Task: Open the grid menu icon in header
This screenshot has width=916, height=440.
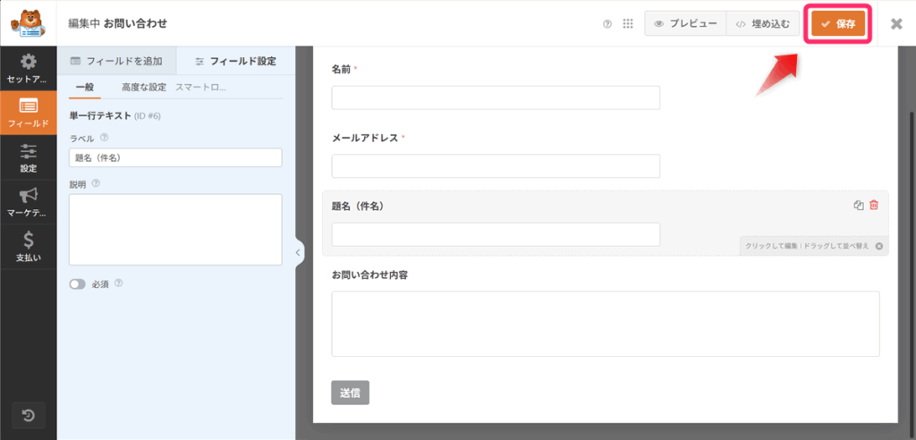Action: click(628, 24)
